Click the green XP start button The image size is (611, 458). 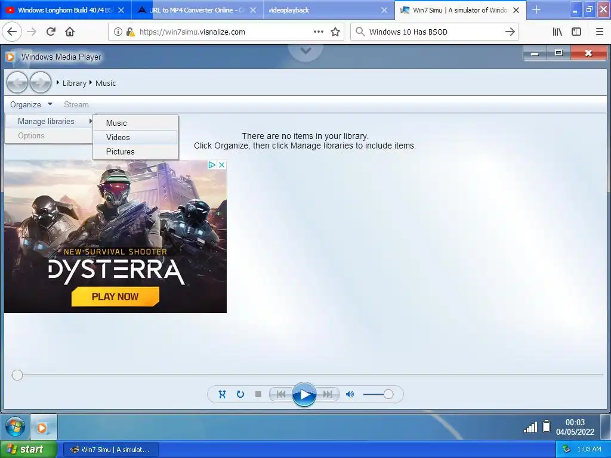point(29,449)
